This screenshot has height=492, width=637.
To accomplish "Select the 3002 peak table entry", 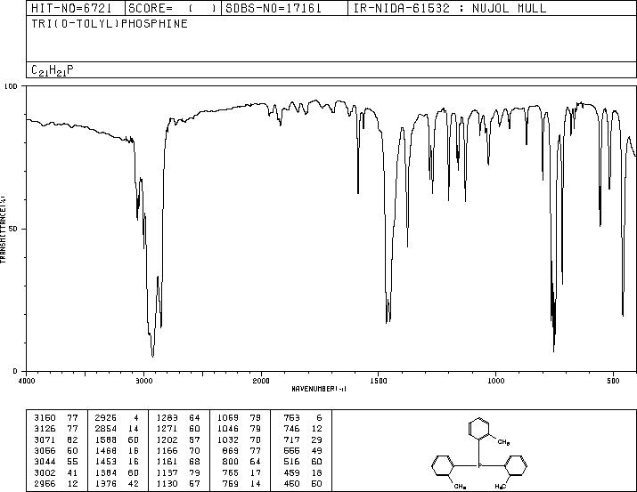I will [56, 472].
